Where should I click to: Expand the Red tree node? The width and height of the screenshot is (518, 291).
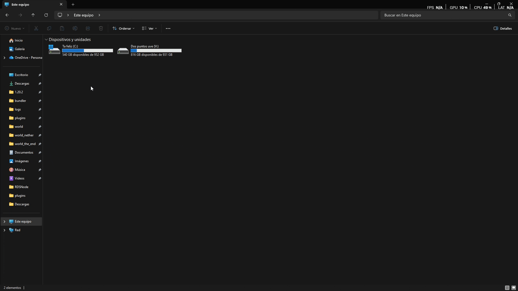pos(4,230)
